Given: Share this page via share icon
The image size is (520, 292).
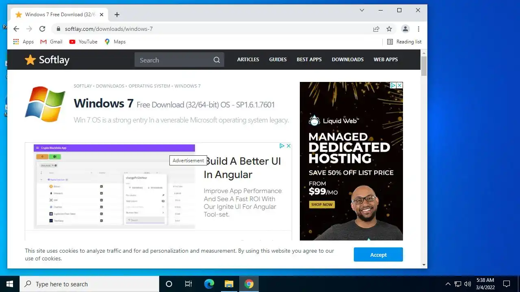Looking at the screenshot, I should (376, 29).
